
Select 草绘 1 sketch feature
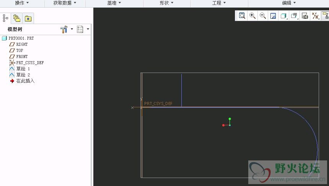(x=23, y=69)
